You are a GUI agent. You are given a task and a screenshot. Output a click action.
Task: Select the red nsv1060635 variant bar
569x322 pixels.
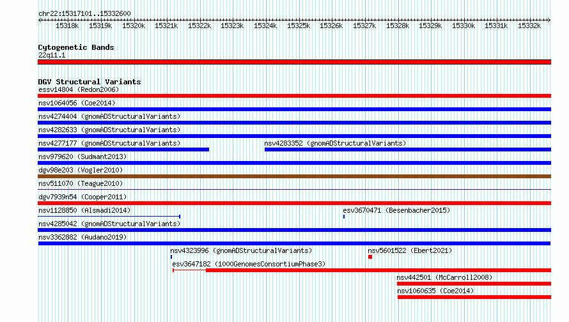(474, 297)
